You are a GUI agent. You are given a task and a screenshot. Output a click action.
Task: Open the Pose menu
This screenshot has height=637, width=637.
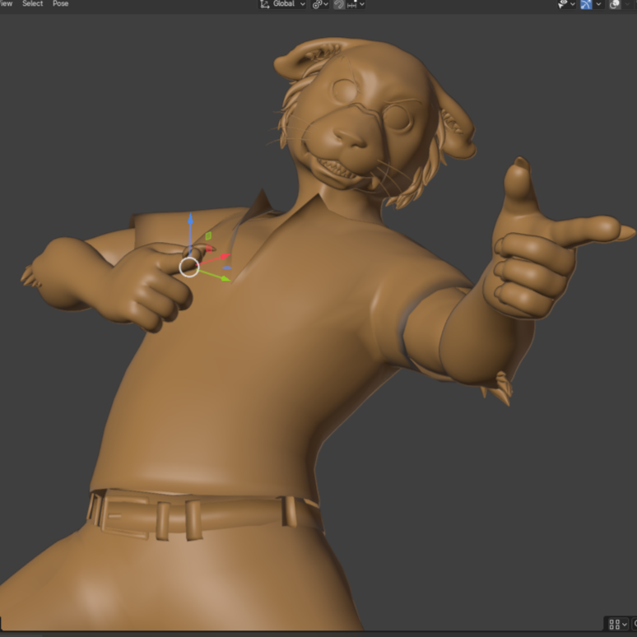61,3
